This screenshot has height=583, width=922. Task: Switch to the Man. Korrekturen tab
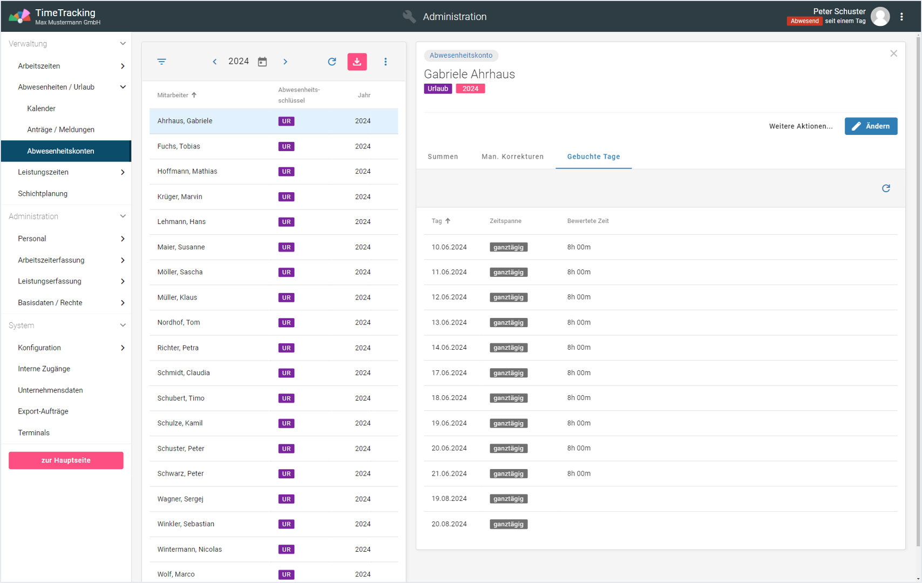point(512,157)
